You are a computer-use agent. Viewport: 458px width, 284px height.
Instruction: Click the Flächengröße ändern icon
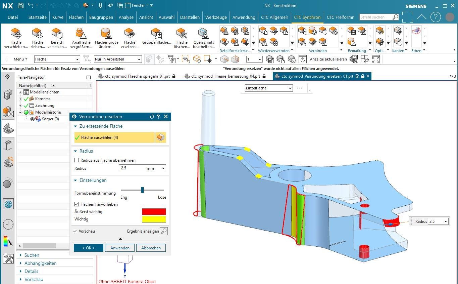pos(106,33)
